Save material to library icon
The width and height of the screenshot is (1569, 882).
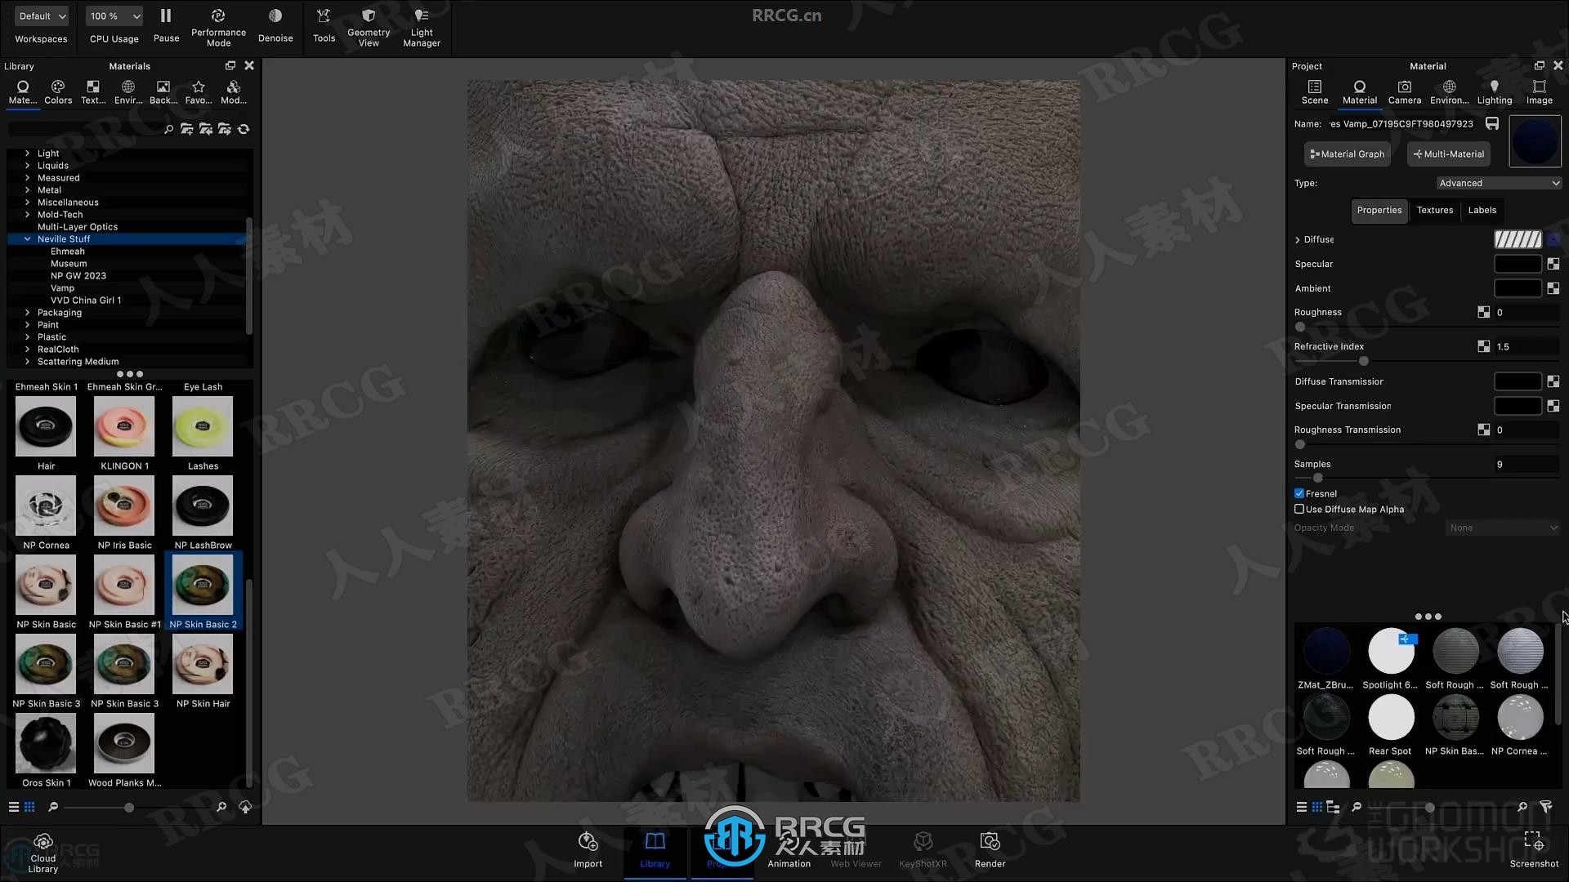click(1491, 123)
